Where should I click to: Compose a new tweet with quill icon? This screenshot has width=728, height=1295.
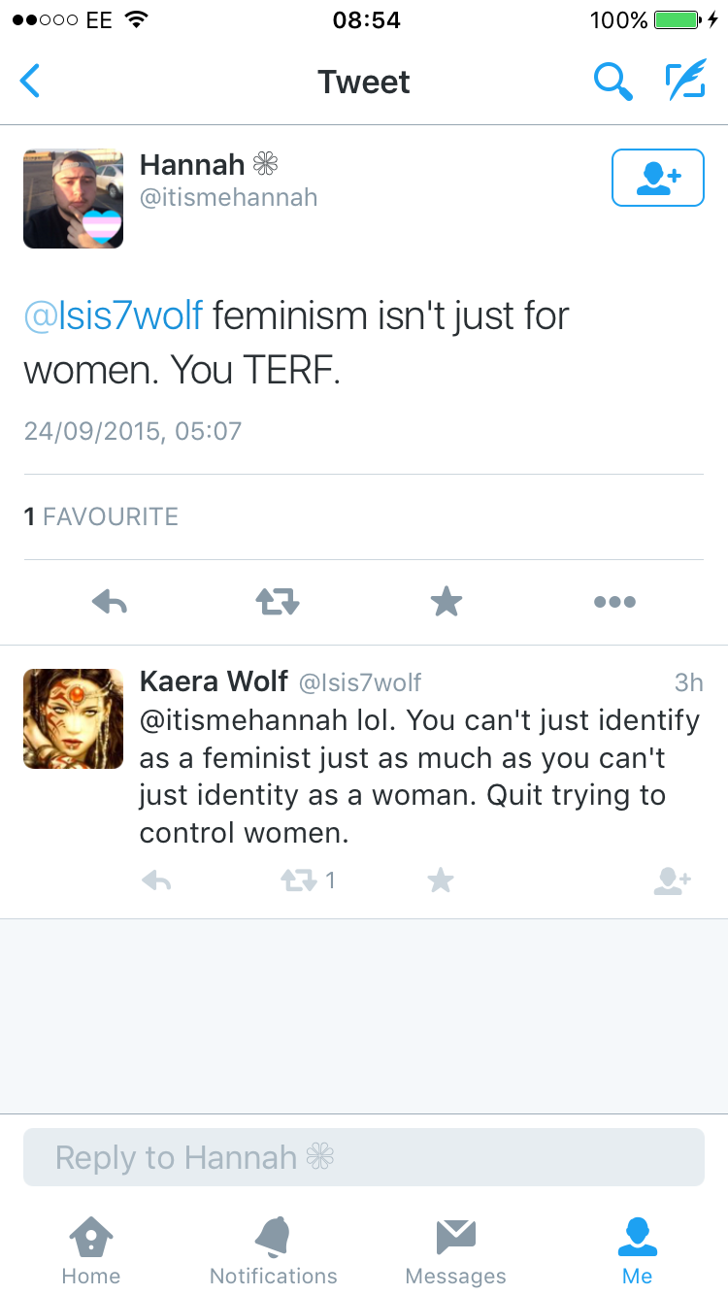click(685, 82)
